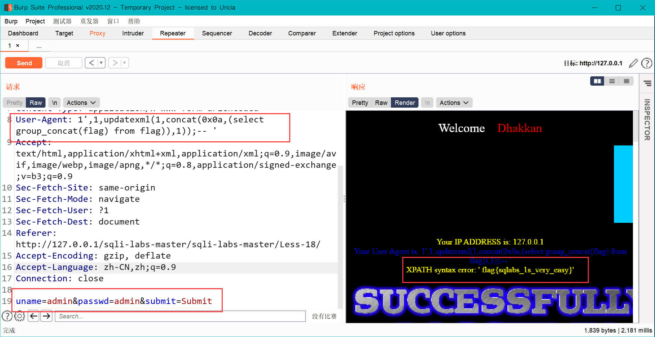Click the User-Agent header line
Image resolution: width=655 pixels, height=337 pixels.
pos(140,125)
